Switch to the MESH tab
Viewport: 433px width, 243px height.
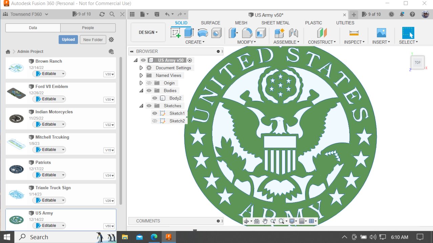click(x=241, y=23)
